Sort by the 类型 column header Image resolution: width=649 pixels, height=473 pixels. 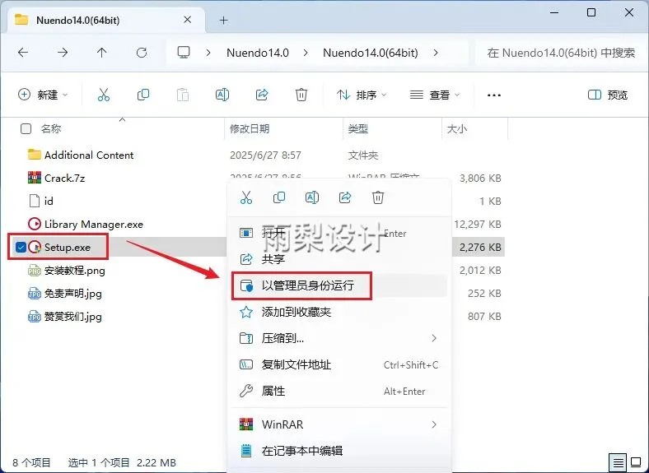pyautogui.click(x=358, y=128)
